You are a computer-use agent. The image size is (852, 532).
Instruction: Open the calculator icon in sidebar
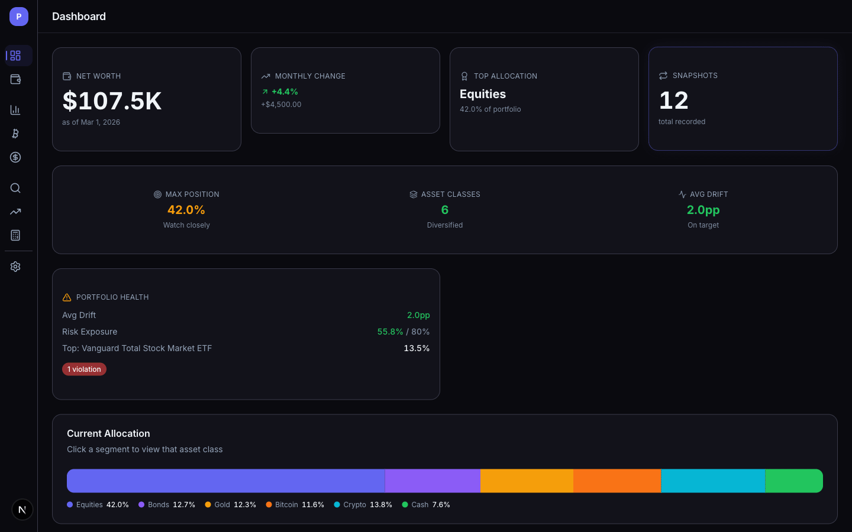15,235
